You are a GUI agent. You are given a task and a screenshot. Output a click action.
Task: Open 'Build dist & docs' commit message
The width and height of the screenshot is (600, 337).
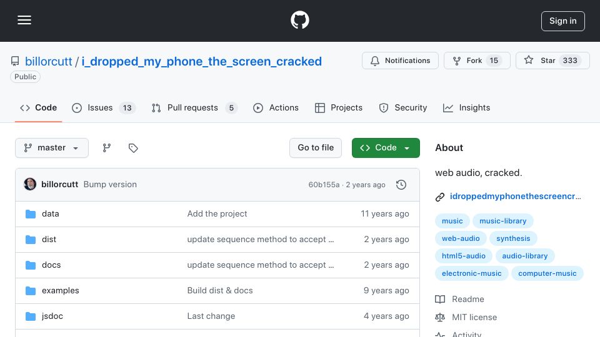point(220,291)
